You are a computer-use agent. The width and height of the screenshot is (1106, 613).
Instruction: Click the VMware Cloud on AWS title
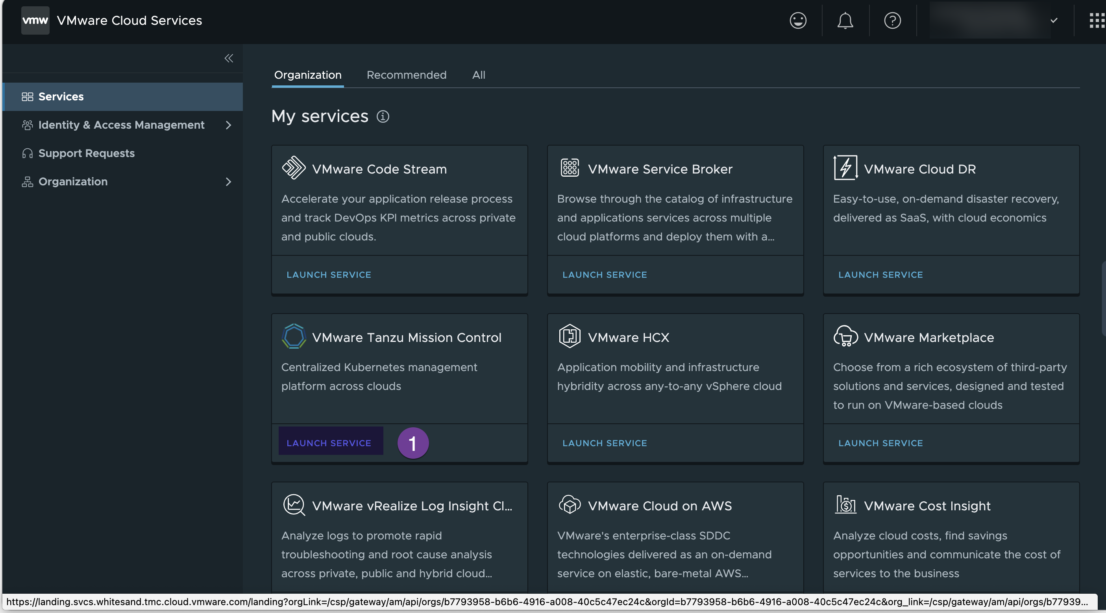coord(660,506)
